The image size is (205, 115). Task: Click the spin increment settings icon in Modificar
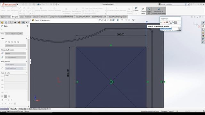(173, 22)
